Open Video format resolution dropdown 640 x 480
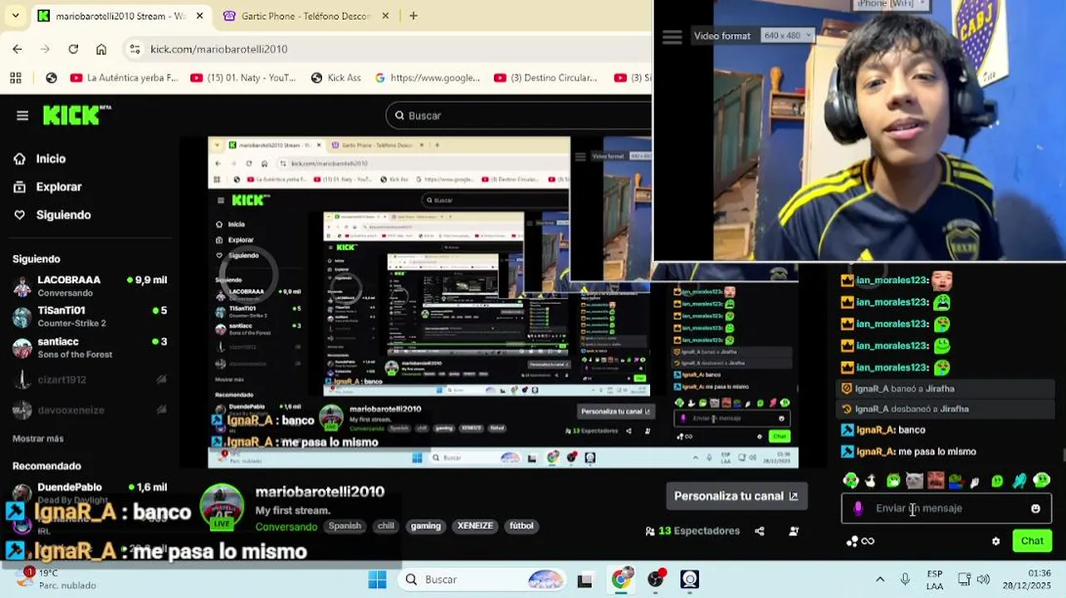Screen dimensions: 1066x598 pos(787,36)
